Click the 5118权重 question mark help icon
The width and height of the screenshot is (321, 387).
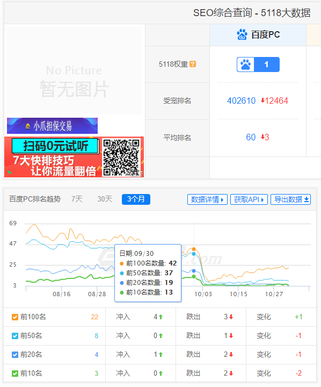[x=193, y=64]
